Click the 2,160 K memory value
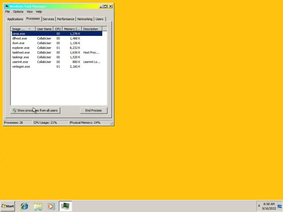Screen dimensions: 283x212 tap(75, 67)
